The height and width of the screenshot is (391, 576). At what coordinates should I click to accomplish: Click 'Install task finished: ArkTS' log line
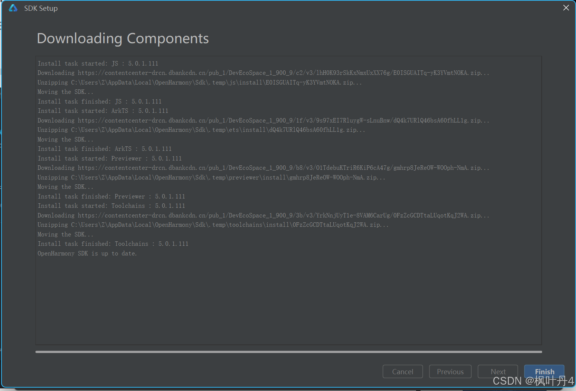[x=104, y=149]
